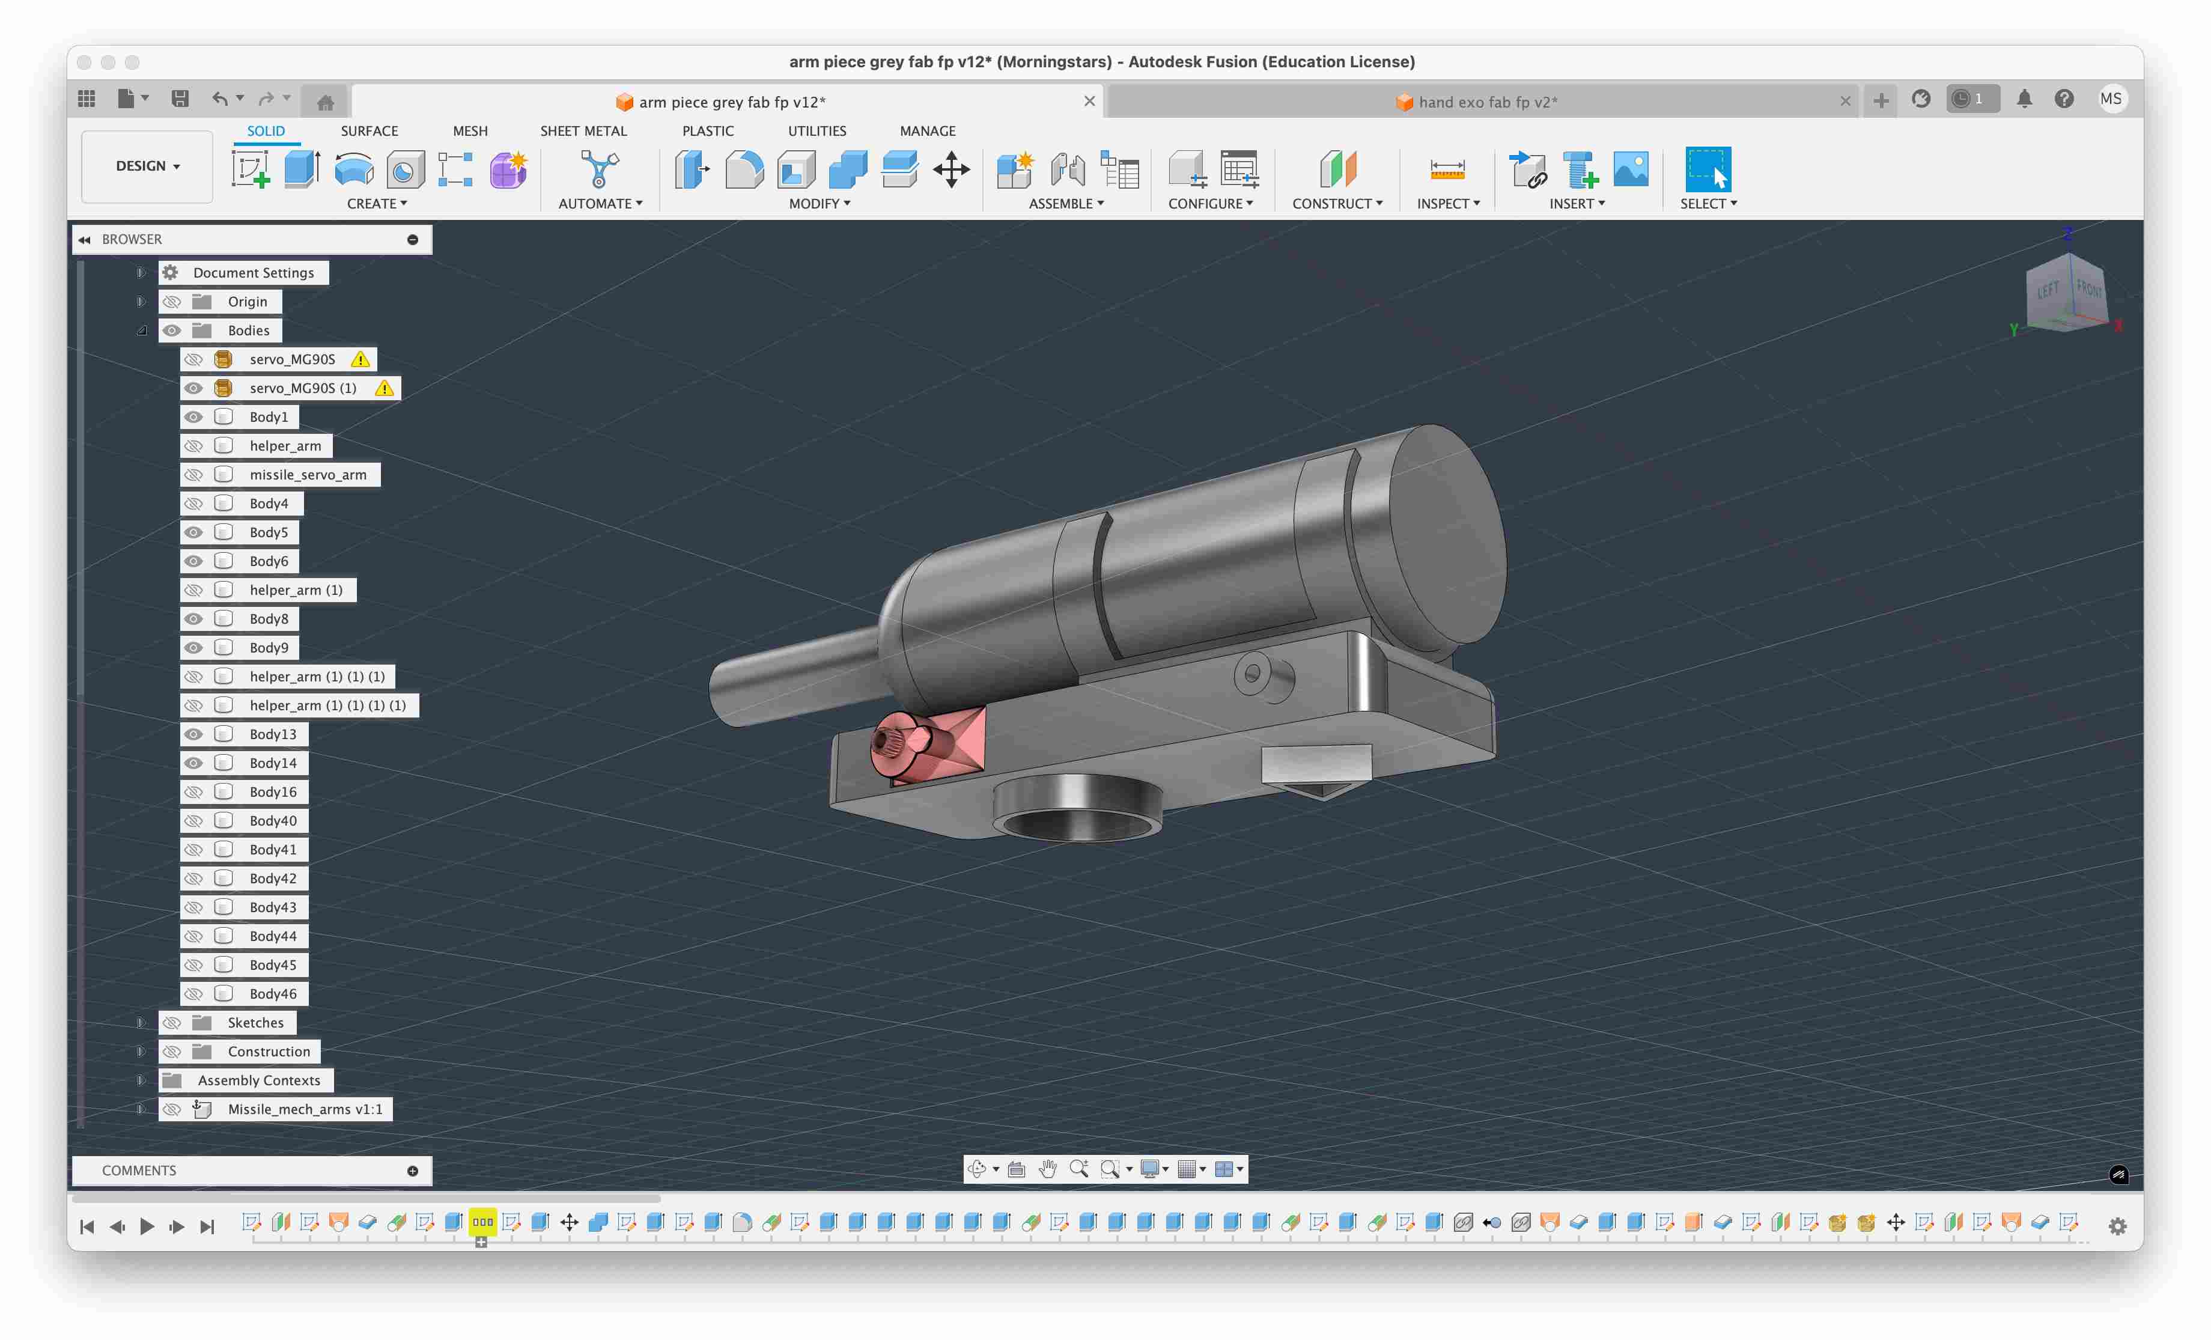The height and width of the screenshot is (1340, 2211).
Task: Open the MODIFY dropdown menu
Action: point(820,204)
